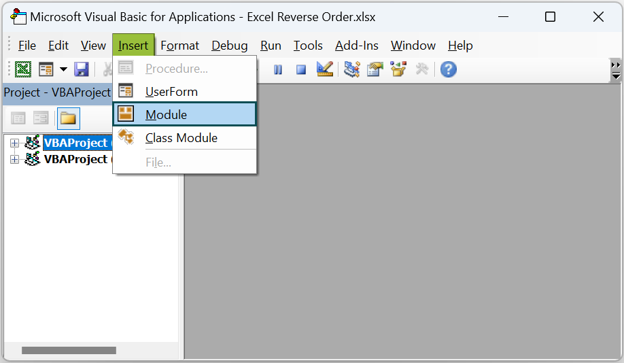Click the UserForm icon in the Insert menu

point(126,91)
